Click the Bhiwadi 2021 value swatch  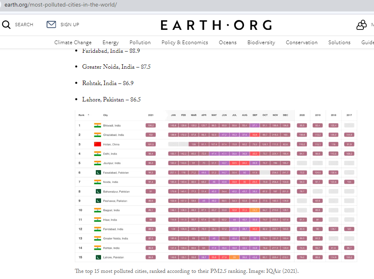click(x=150, y=125)
